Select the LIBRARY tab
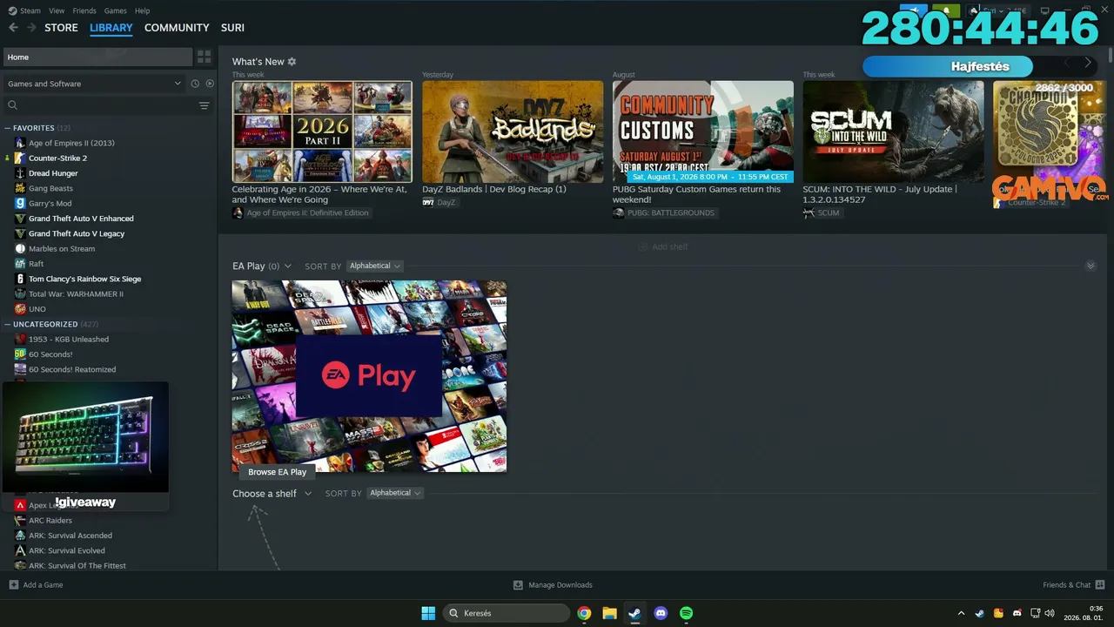 pyautogui.click(x=111, y=28)
